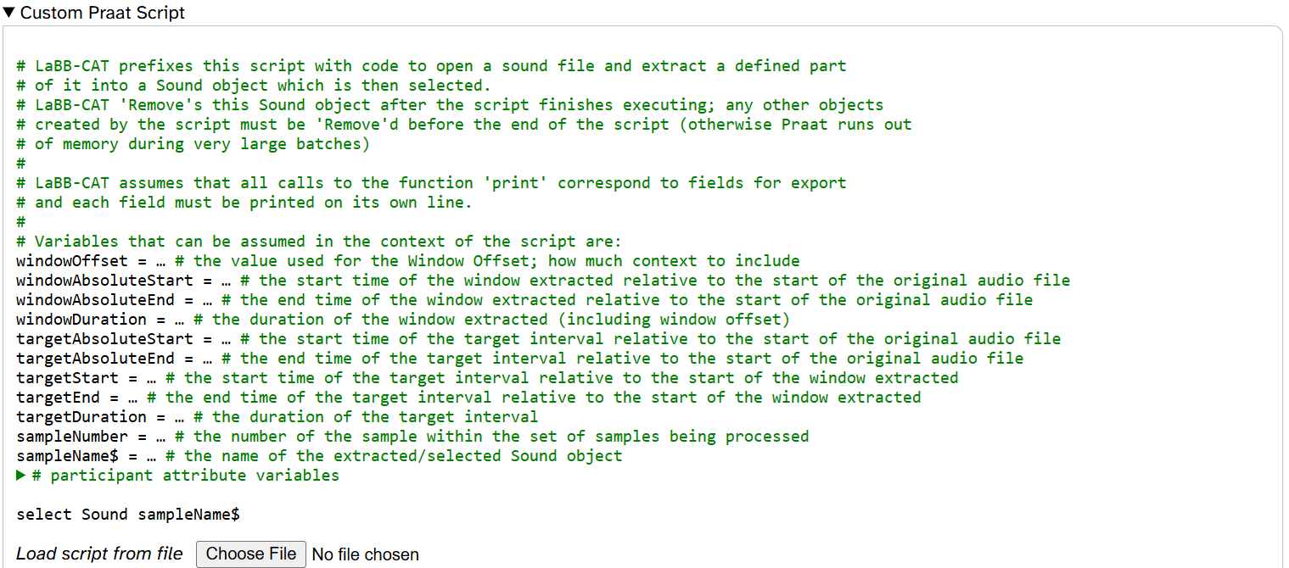This screenshot has height=568, width=1289.
Task: Click the windowOffset variable line
Action: (407, 261)
